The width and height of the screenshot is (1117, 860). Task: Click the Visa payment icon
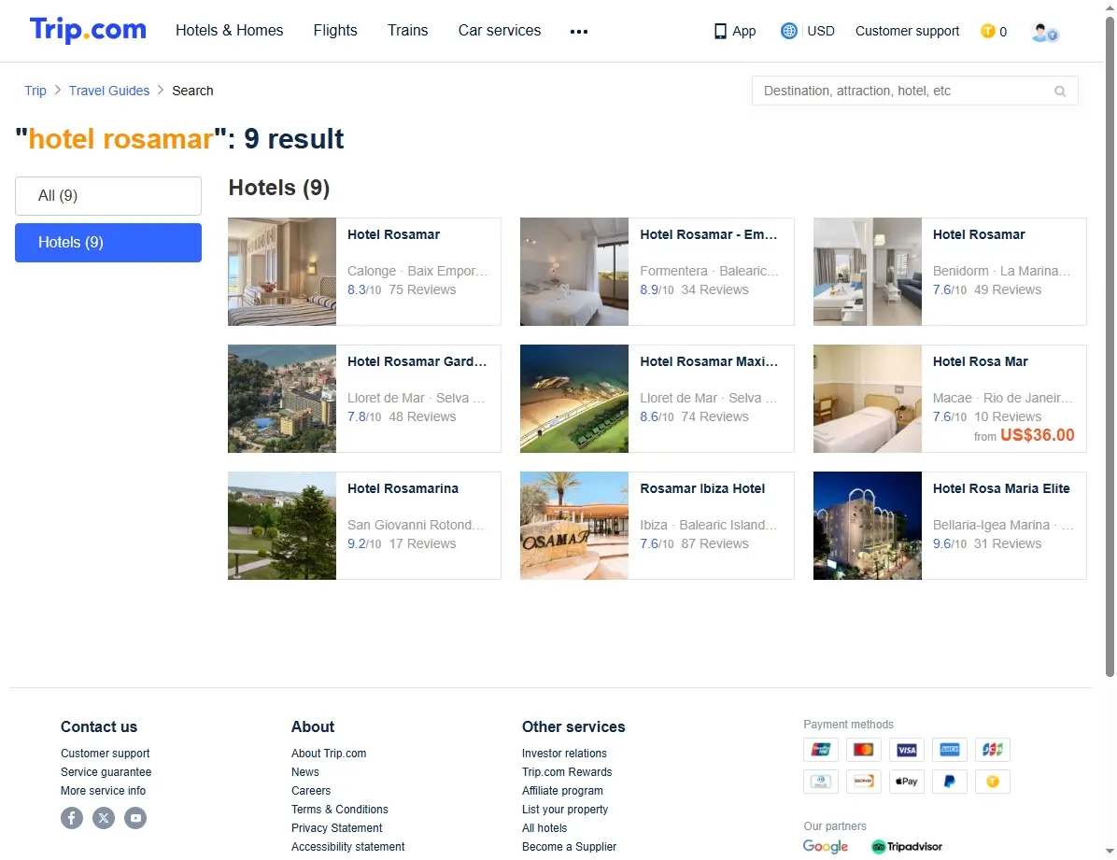[x=906, y=750]
